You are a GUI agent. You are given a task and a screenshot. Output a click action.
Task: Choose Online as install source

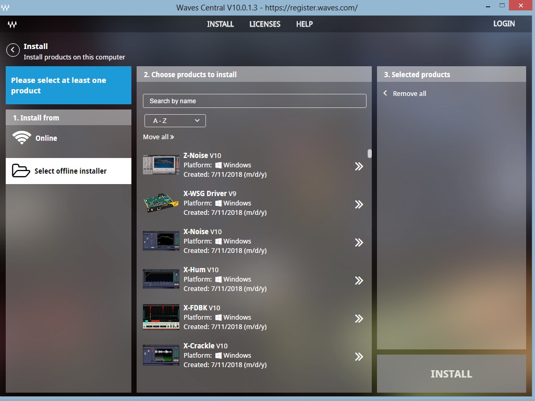(x=69, y=138)
